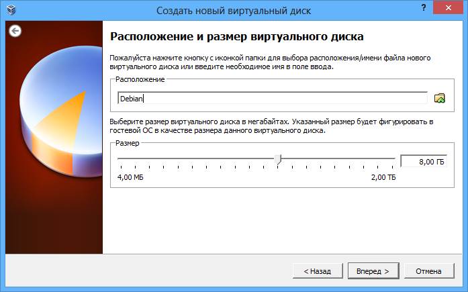This screenshot has width=468, height=292.
Task: Click the VirtualBox cube icon in title bar
Action: [11, 10]
